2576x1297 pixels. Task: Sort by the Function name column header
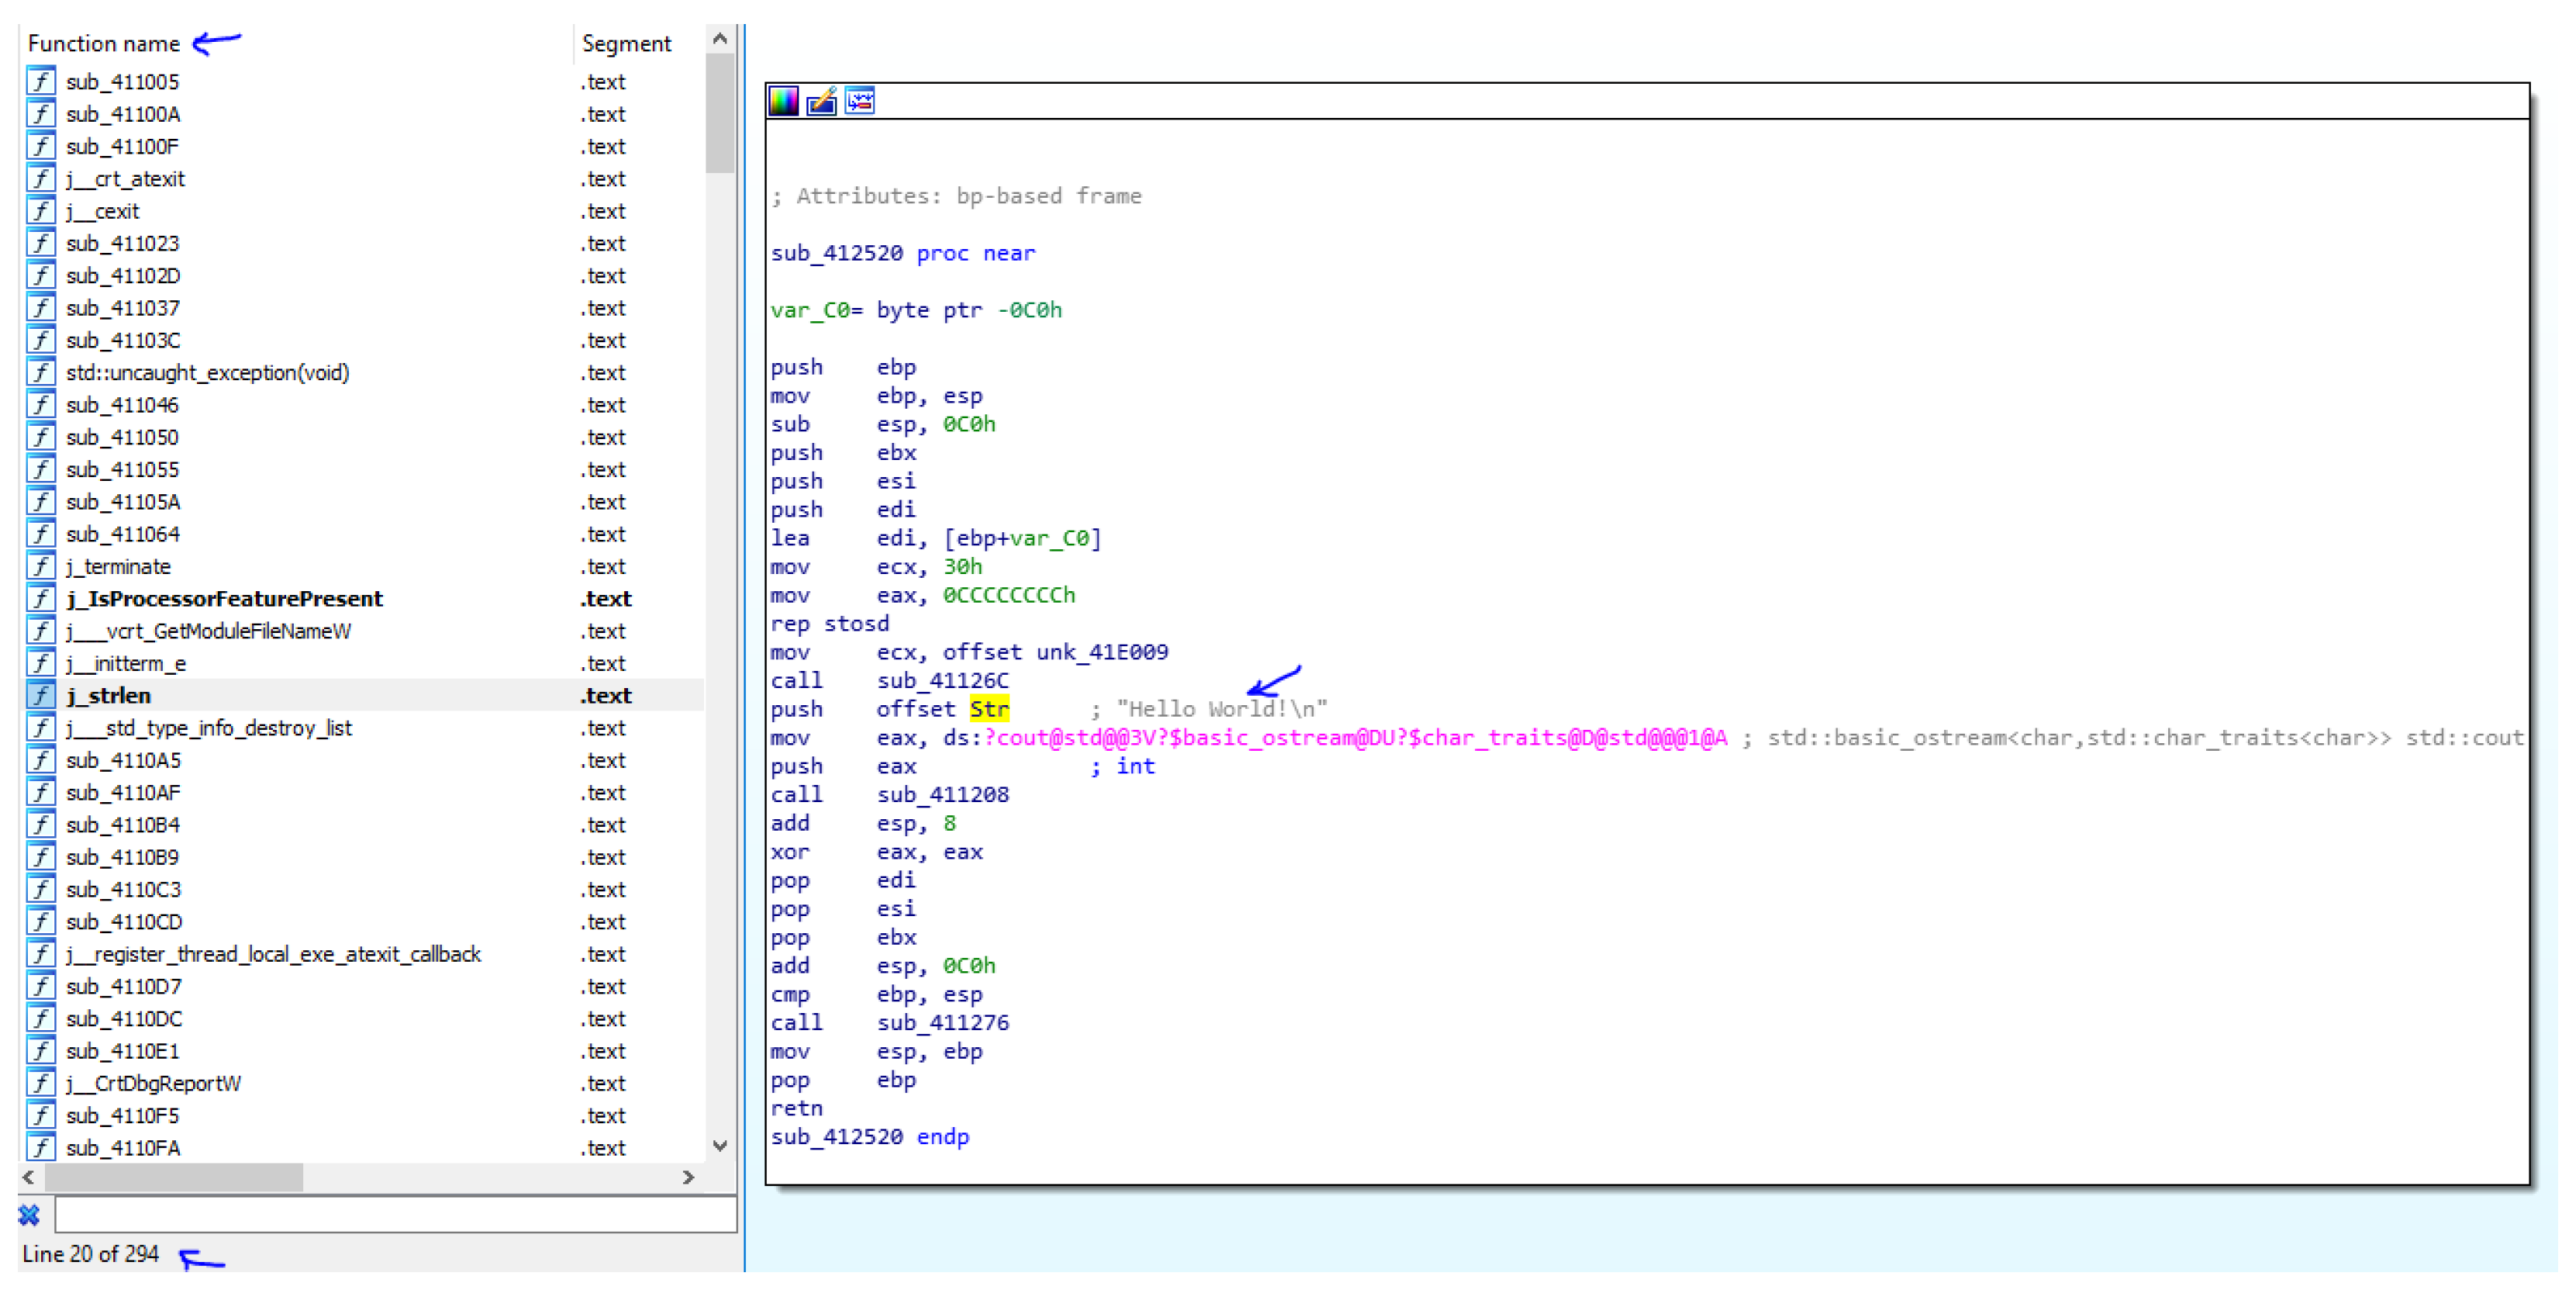(x=104, y=44)
